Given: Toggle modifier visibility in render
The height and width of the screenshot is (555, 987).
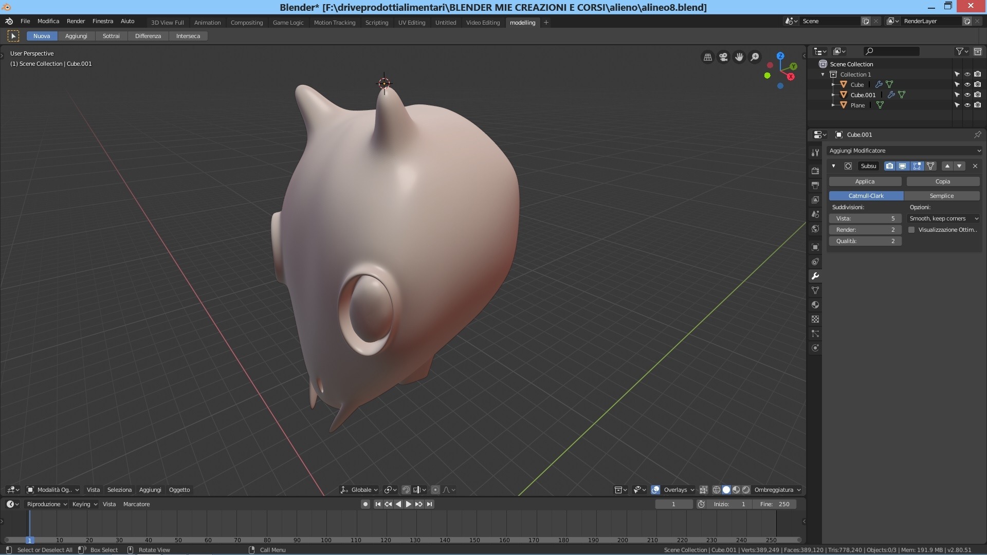Looking at the screenshot, I should tap(889, 166).
